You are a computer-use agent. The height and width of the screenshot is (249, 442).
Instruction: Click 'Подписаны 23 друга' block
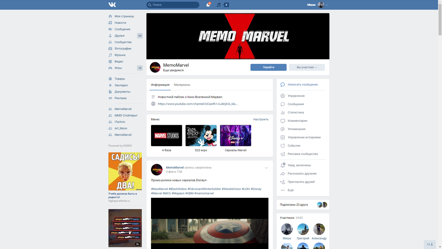(x=303, y=205)
